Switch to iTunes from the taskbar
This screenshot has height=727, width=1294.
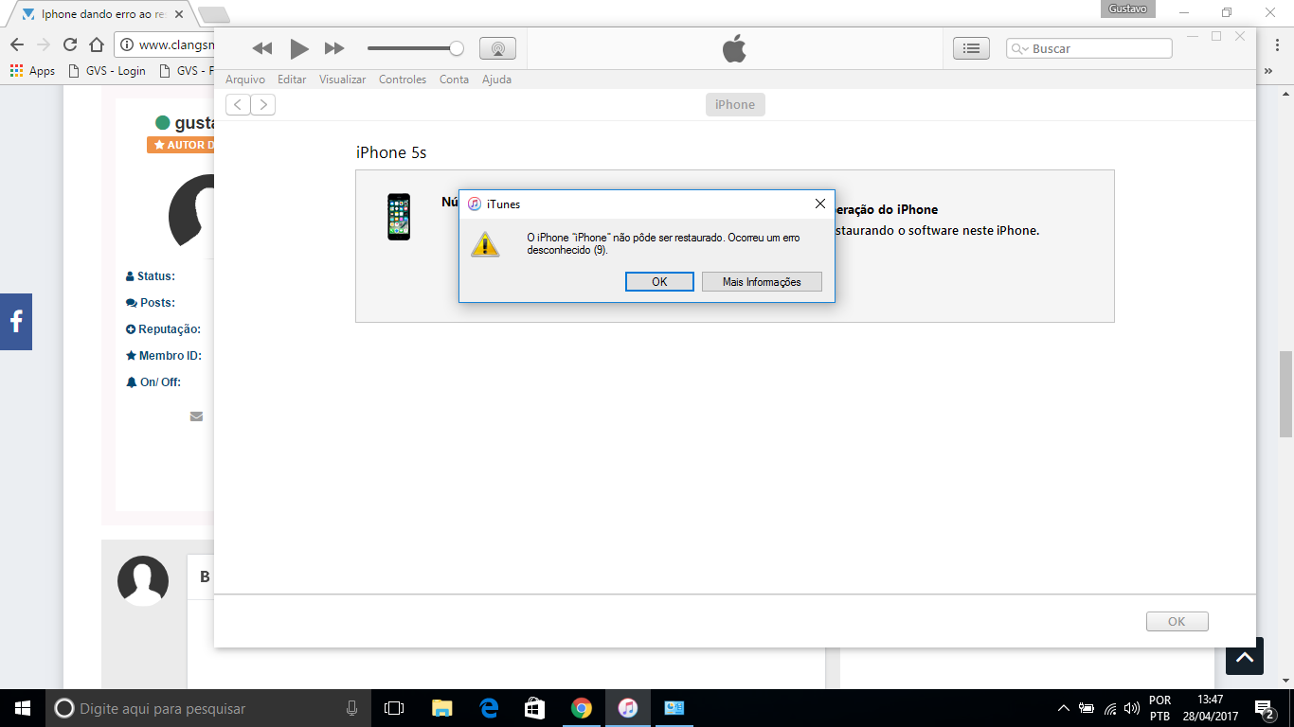pyautogui.click(x=628, y=708)
